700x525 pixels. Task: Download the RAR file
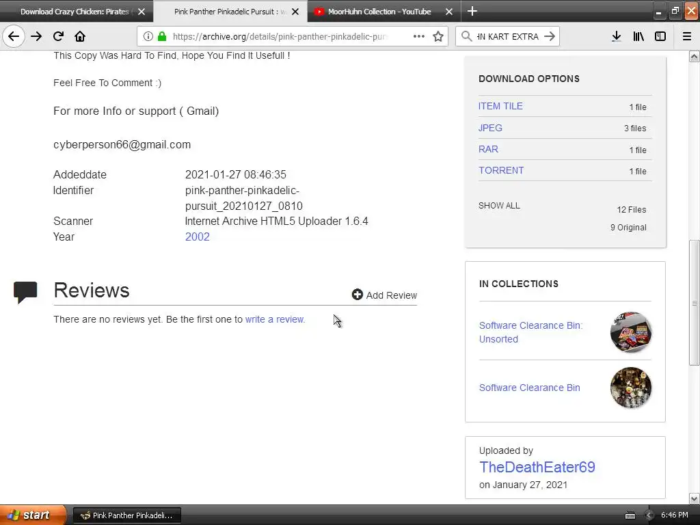tap(488, 149)
